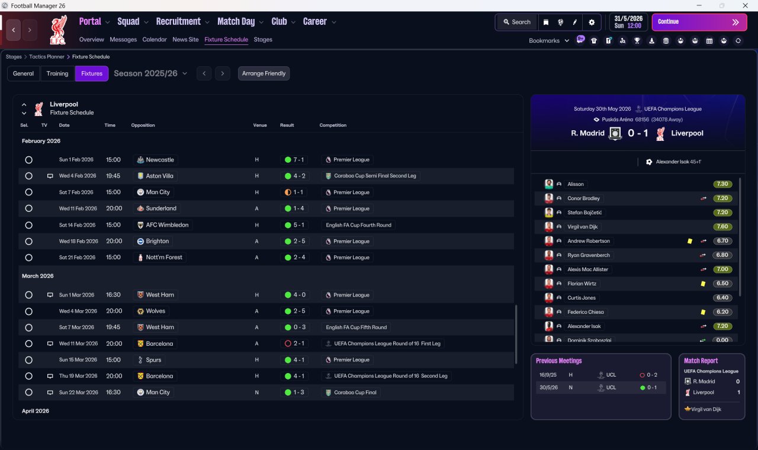Click the Continue button
The image size is (758, 450).
coord(699,22)
